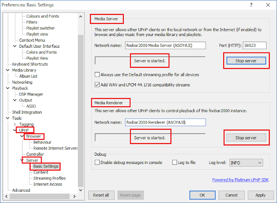
Task: Stop the Media Renderer server
Action: point(246,138)
